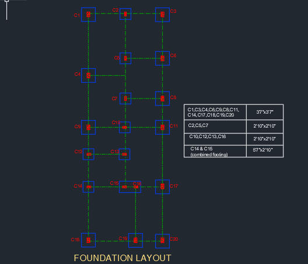
Task: Select the C13 column marker
Action: tap(124, 154)
